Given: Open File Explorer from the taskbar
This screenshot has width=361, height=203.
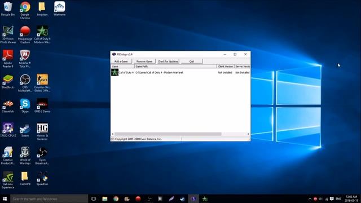Looking at the screenshot, I should 105,198.
